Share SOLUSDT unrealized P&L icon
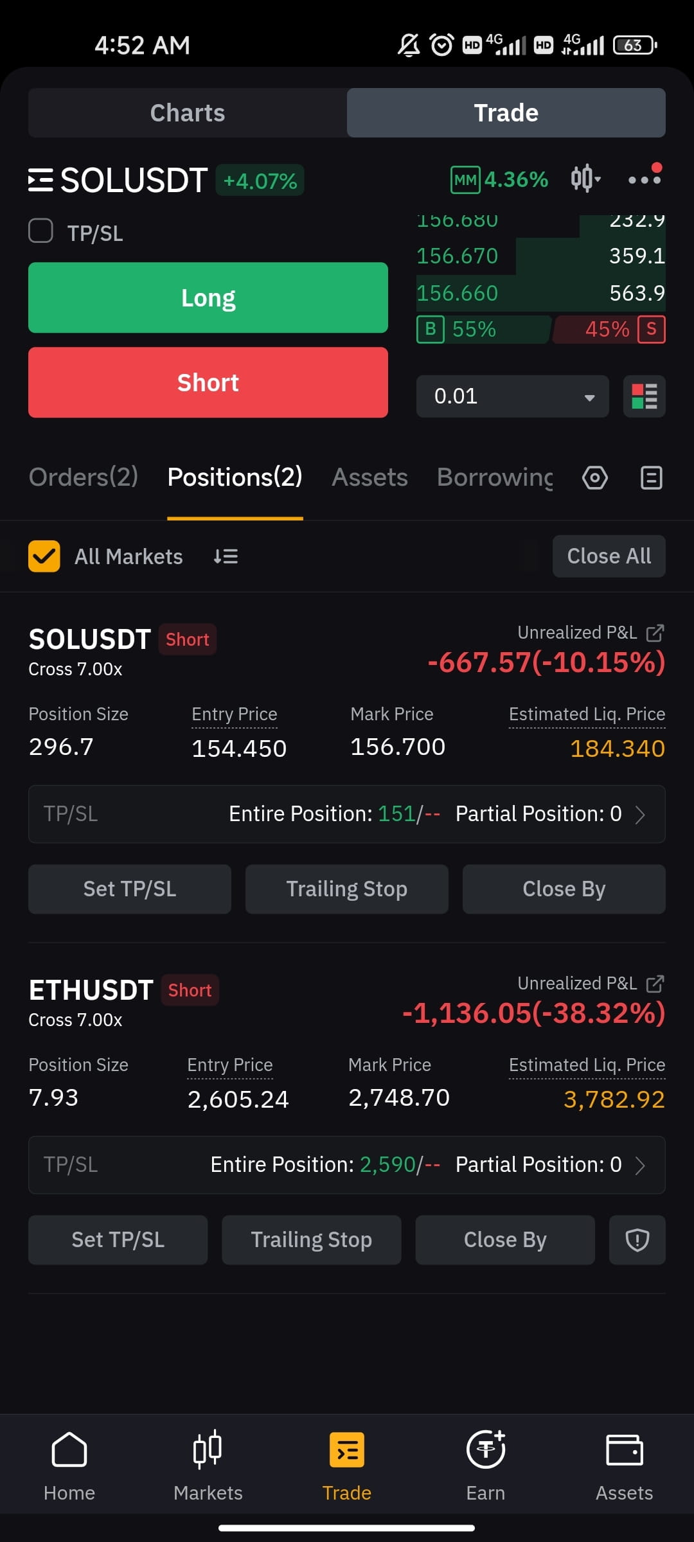 click(655, 633)
